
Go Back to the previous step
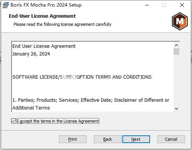[107, 139]
